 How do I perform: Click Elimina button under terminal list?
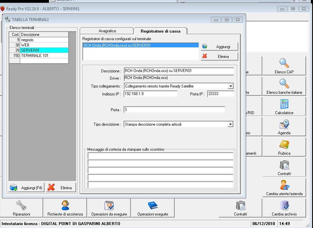point(61,188)
